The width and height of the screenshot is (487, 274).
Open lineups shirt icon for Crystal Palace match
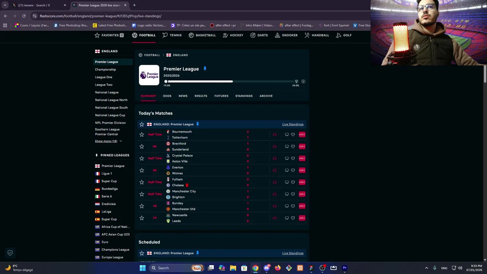293,158
